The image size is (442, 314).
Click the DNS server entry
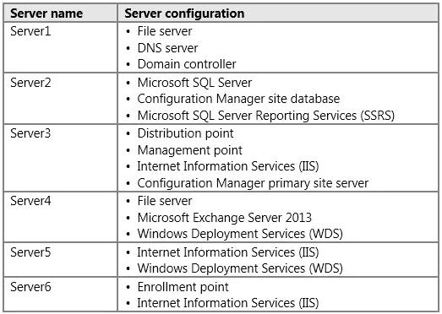(167, 48)
